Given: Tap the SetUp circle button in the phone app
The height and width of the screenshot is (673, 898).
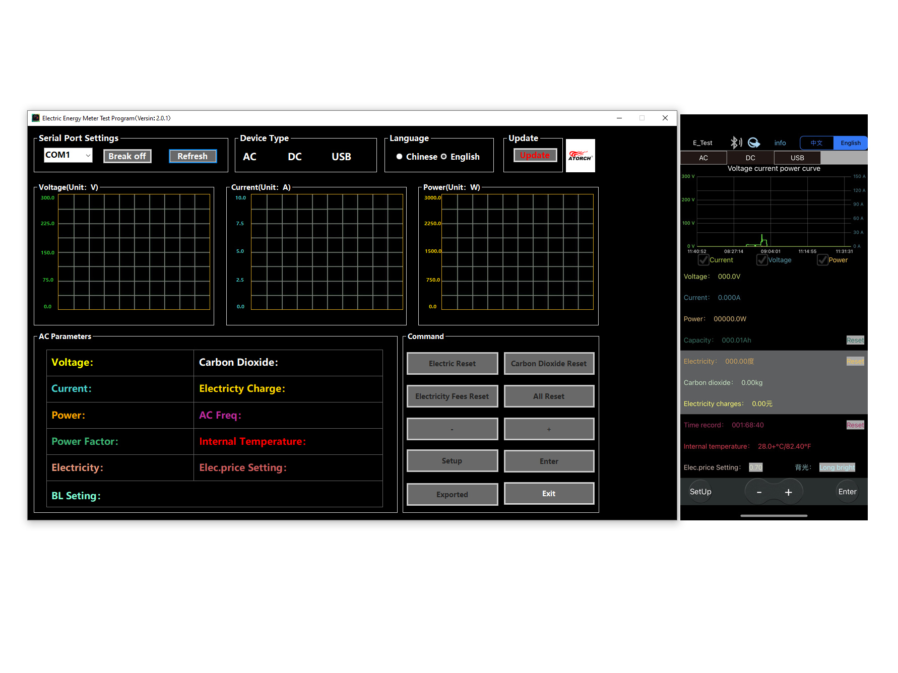Looking at the screenshot, I should pos(700,492).
